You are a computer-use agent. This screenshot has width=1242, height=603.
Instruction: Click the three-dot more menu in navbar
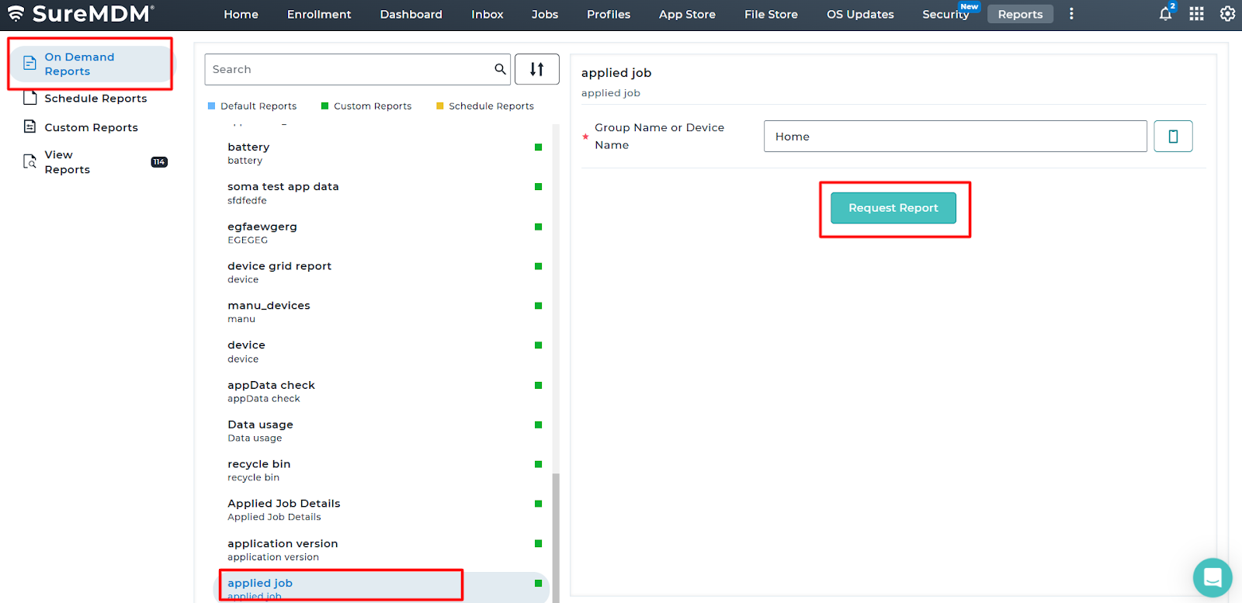pos(1071,14)
